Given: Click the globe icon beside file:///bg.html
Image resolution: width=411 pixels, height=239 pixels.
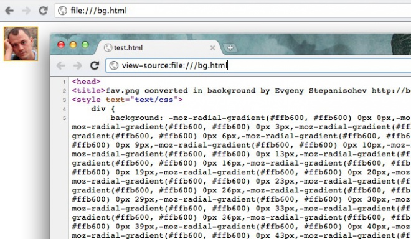Looking at the screenshot, I should 62,11.
